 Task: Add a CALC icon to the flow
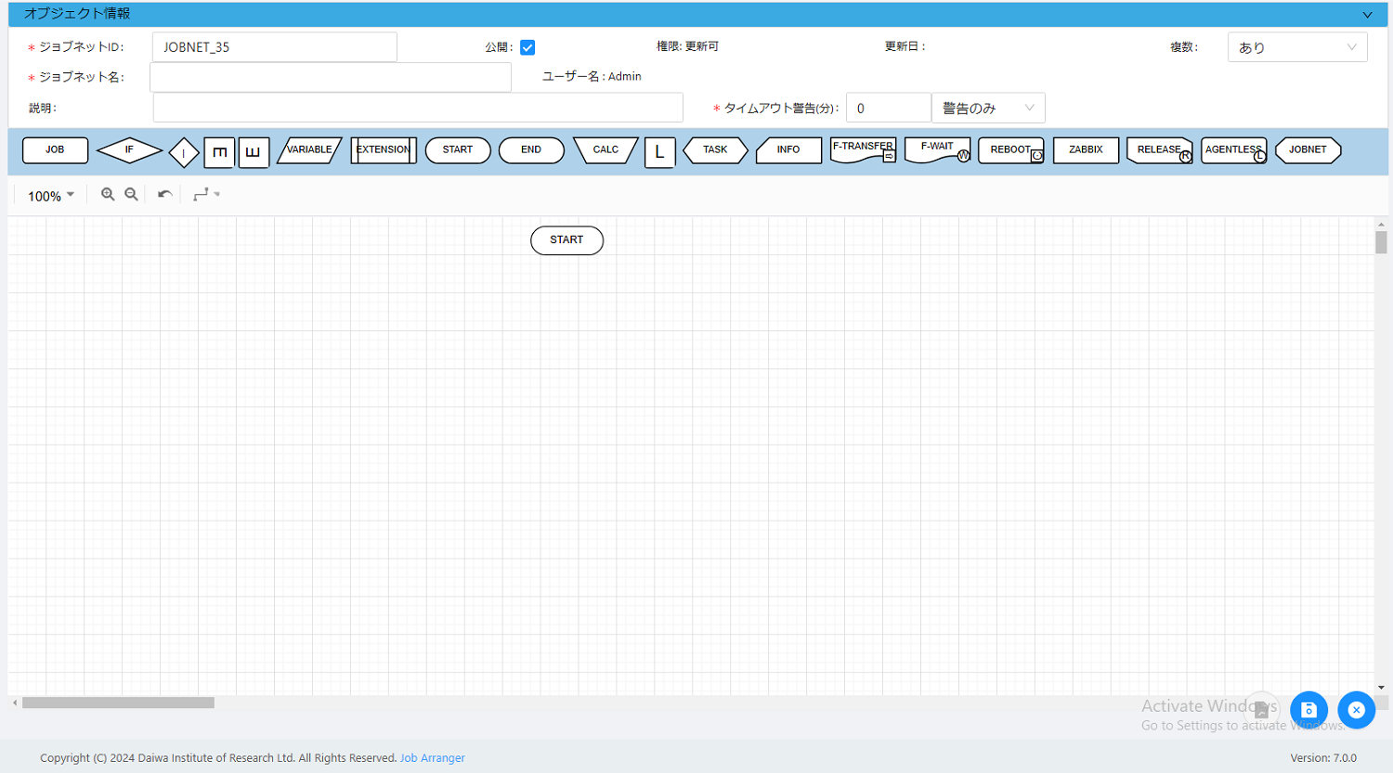[605, 149]
